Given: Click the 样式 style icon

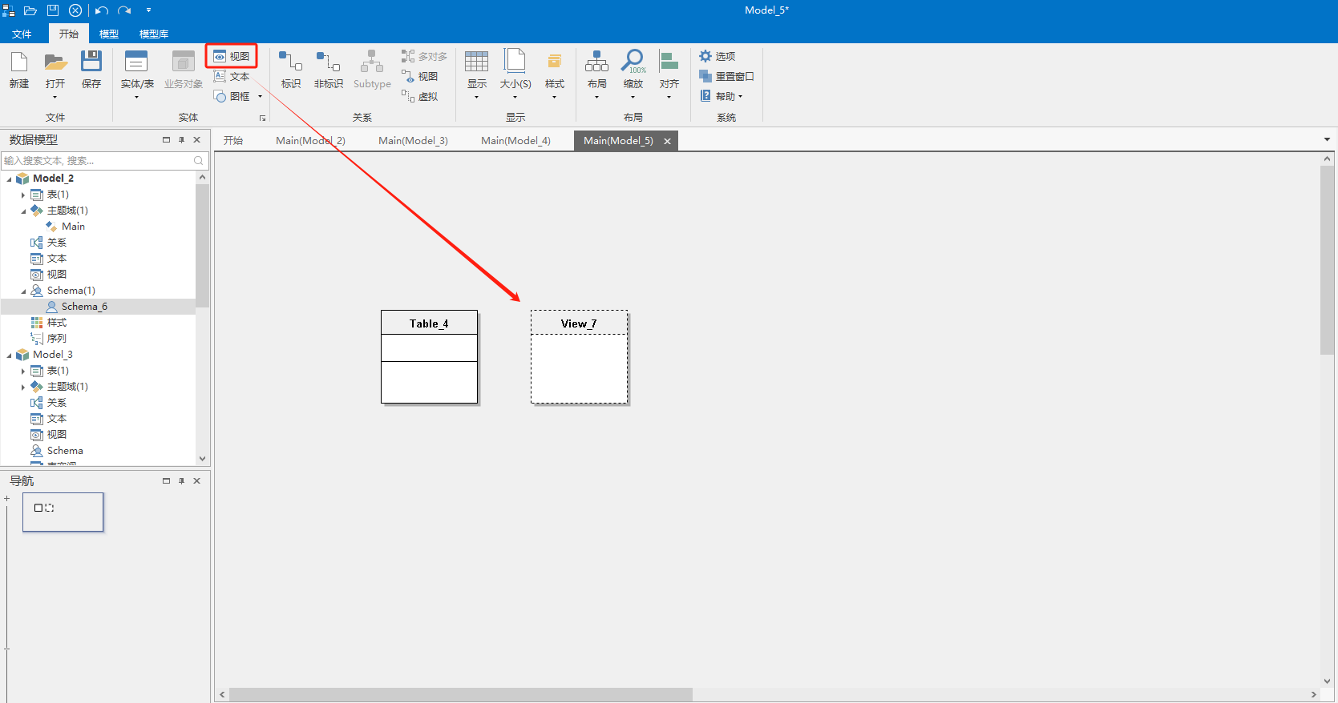Looking at the screenshot, I should (554, 62).
